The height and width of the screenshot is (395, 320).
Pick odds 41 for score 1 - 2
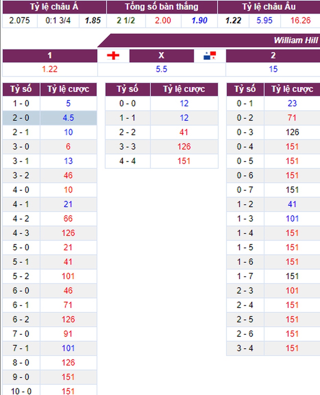pyautogui.click(x=292, y=204)
